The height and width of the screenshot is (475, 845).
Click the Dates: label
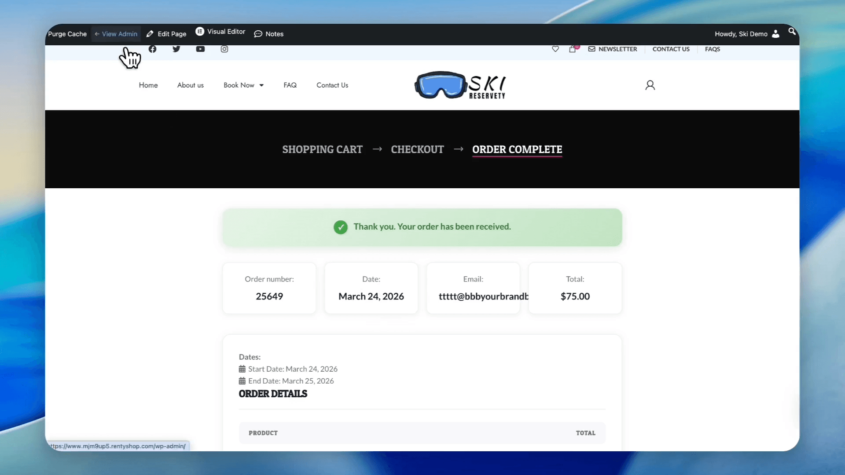tap(250, 357)
